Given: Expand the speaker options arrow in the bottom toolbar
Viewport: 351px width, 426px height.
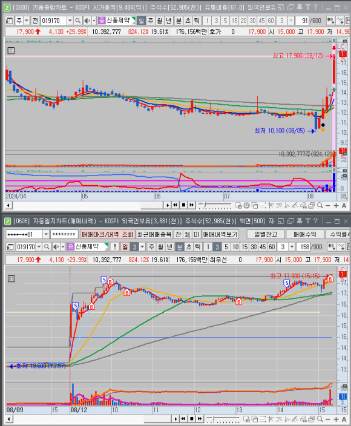Looking at the screenshot, I should [63, 247].
